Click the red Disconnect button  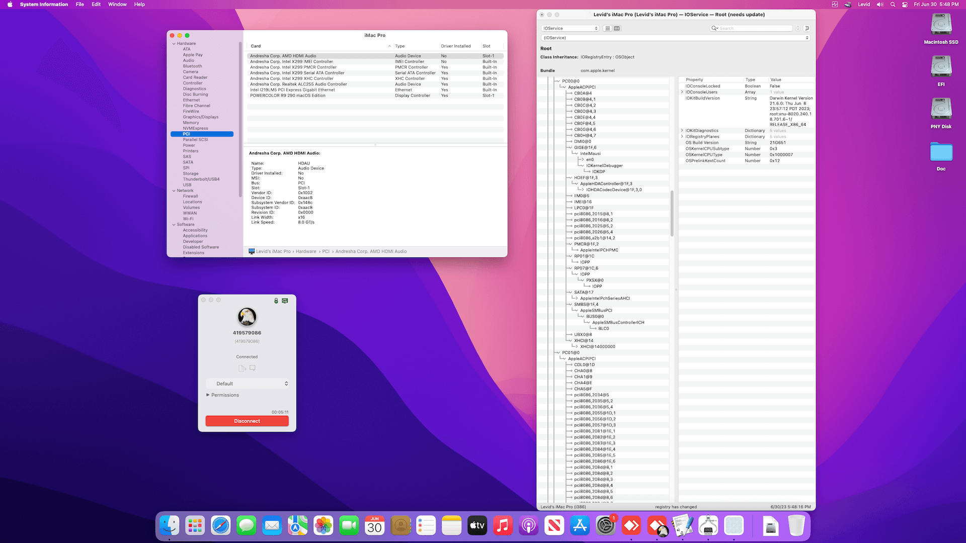[247, 421]
